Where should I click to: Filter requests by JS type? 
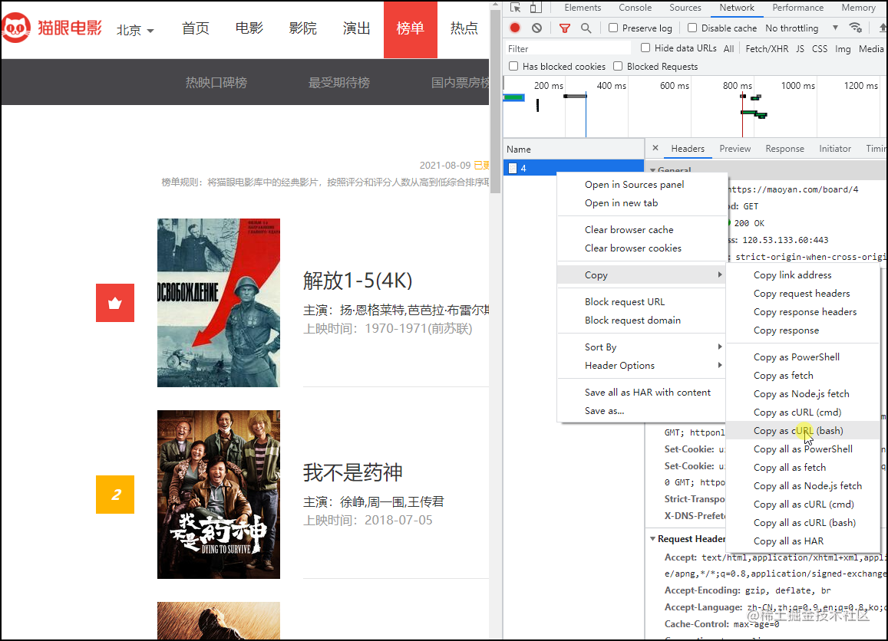[800, 48]
